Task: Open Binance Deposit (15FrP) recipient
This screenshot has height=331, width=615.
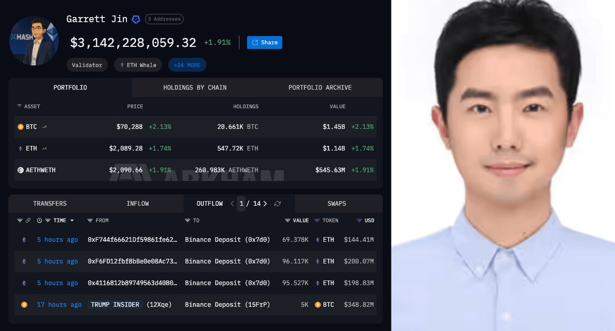Action: coord(228,305)
